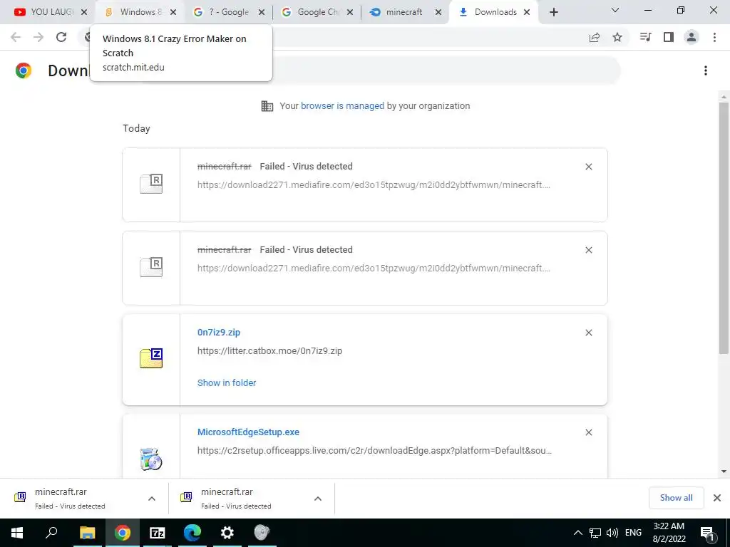
Task: Close the Downloads tab
Action: pyautogui.click(x=527, y=12)
